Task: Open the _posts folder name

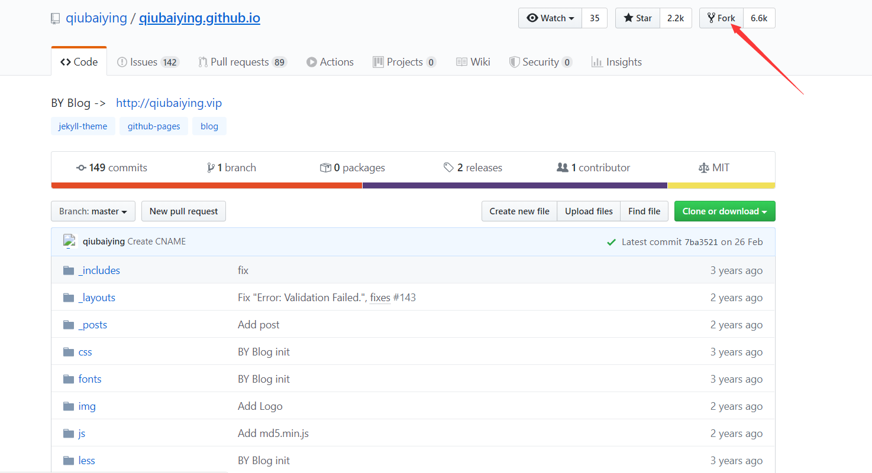Action: [93, 325]
